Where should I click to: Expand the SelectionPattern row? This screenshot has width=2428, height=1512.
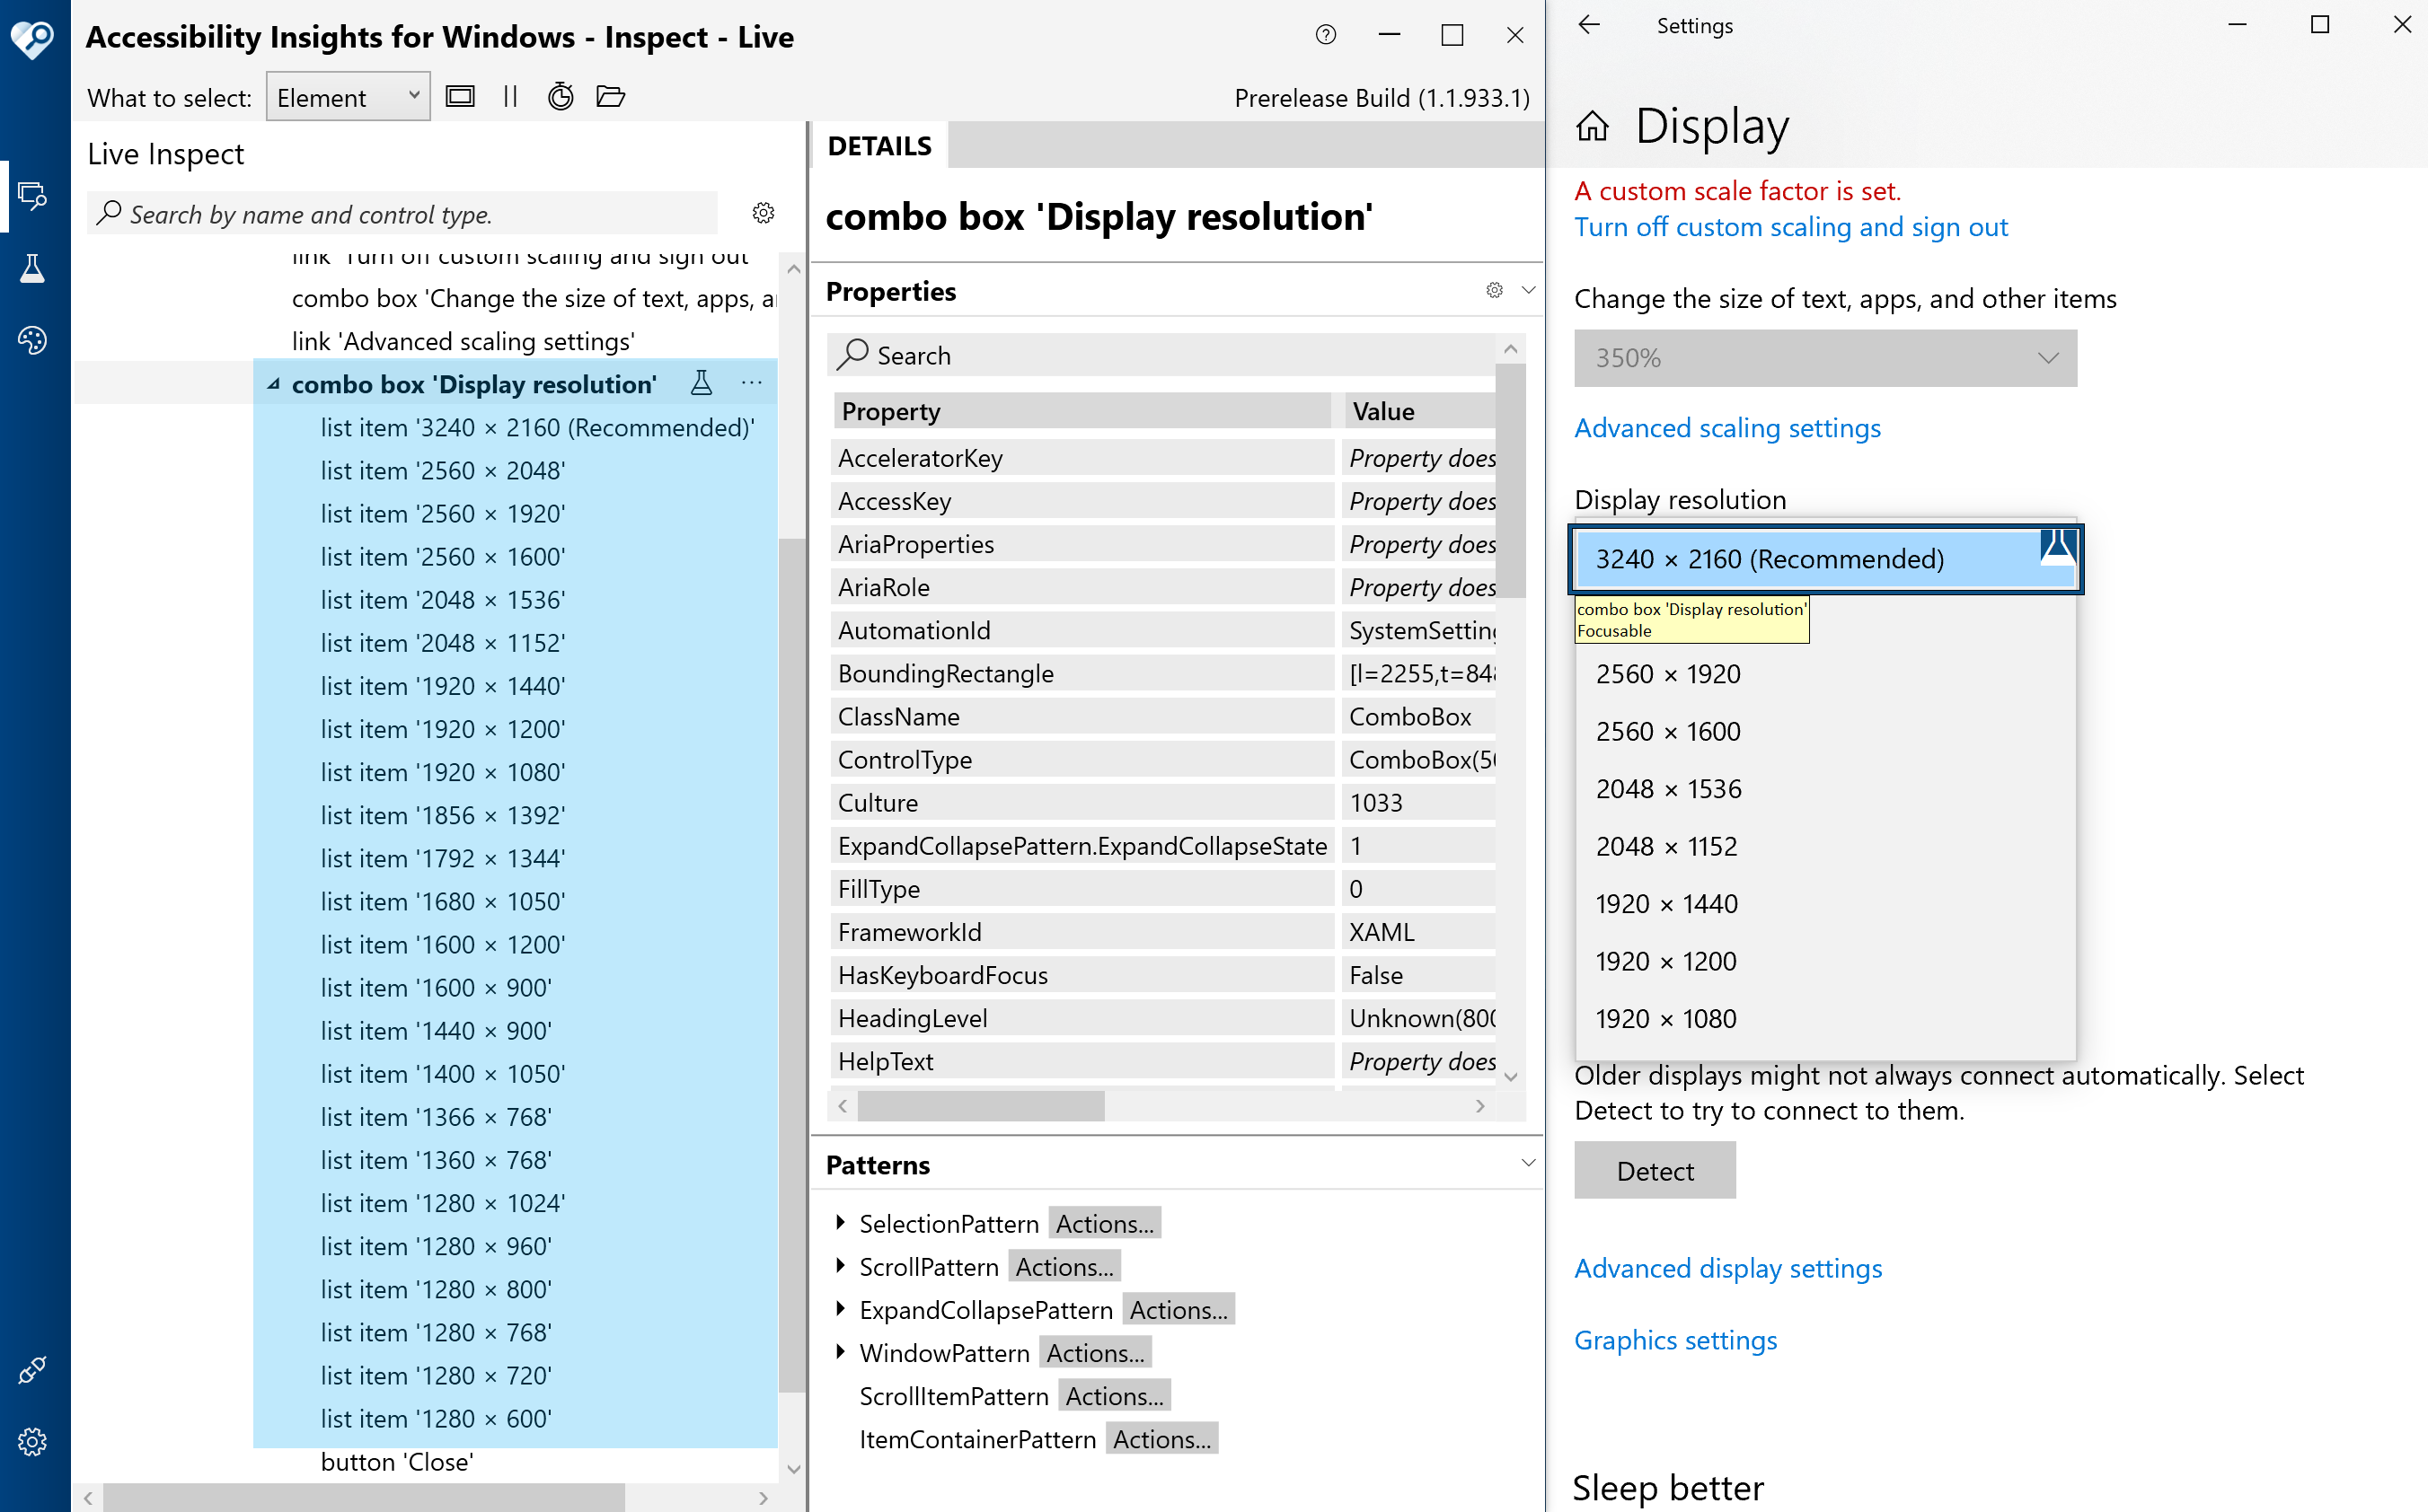click(x=841, y=1222)
